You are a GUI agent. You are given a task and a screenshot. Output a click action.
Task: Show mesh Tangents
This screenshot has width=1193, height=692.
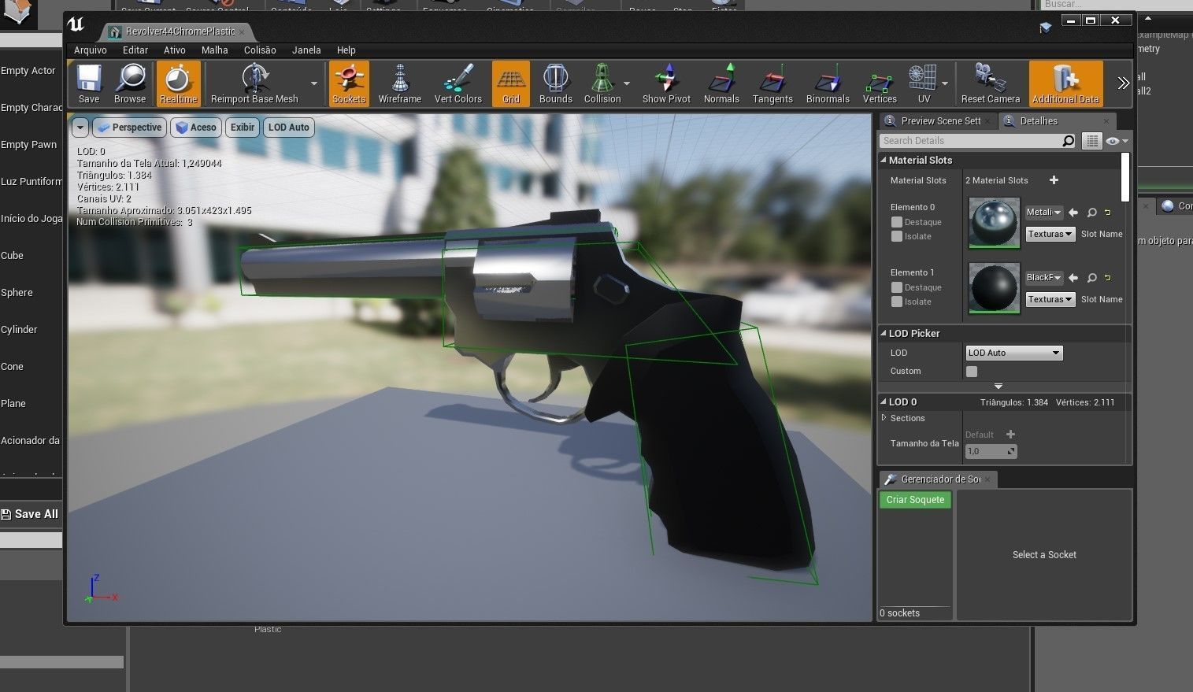772,83
